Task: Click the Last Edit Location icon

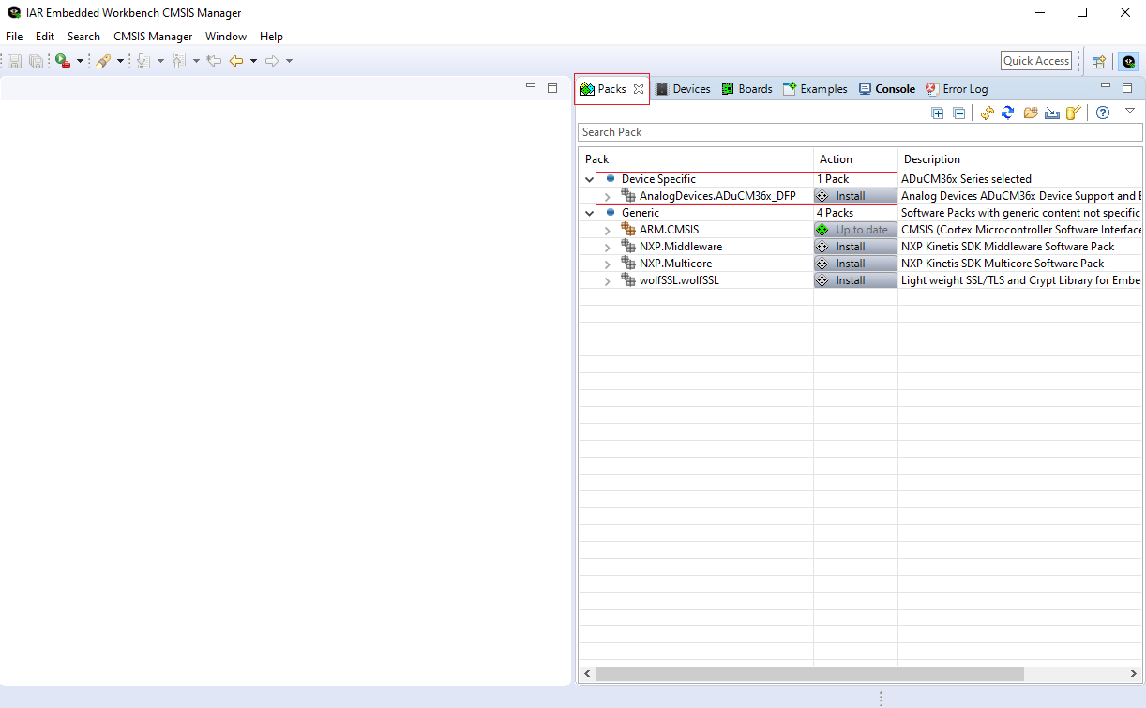Action: (214, 61)
